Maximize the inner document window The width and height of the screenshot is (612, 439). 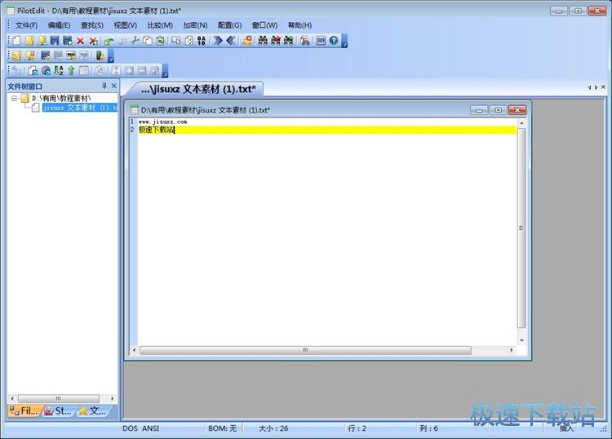tap(498, 110)
